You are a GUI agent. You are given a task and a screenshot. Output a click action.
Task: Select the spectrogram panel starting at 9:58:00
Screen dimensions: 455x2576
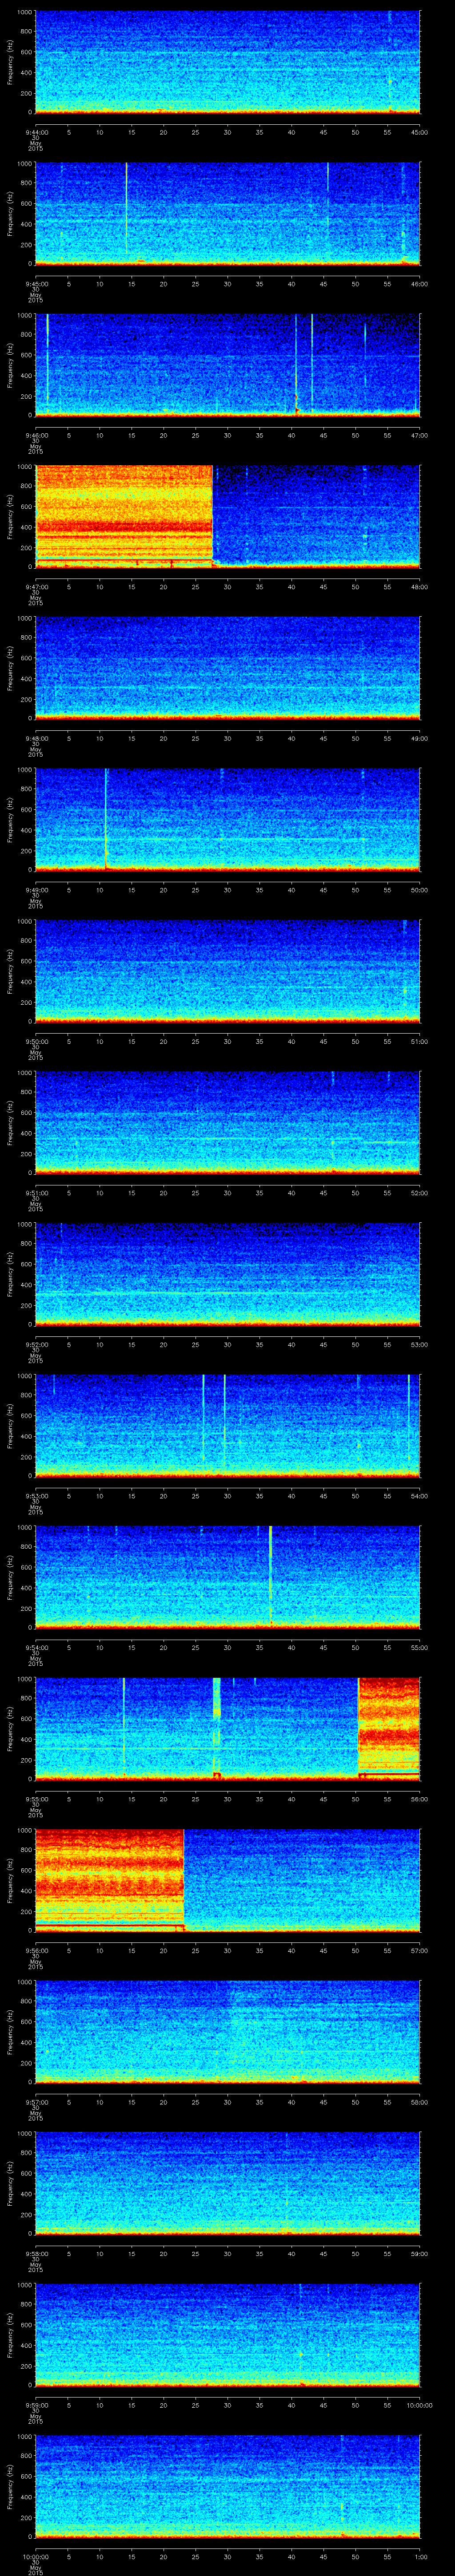tap(227, 2183)
